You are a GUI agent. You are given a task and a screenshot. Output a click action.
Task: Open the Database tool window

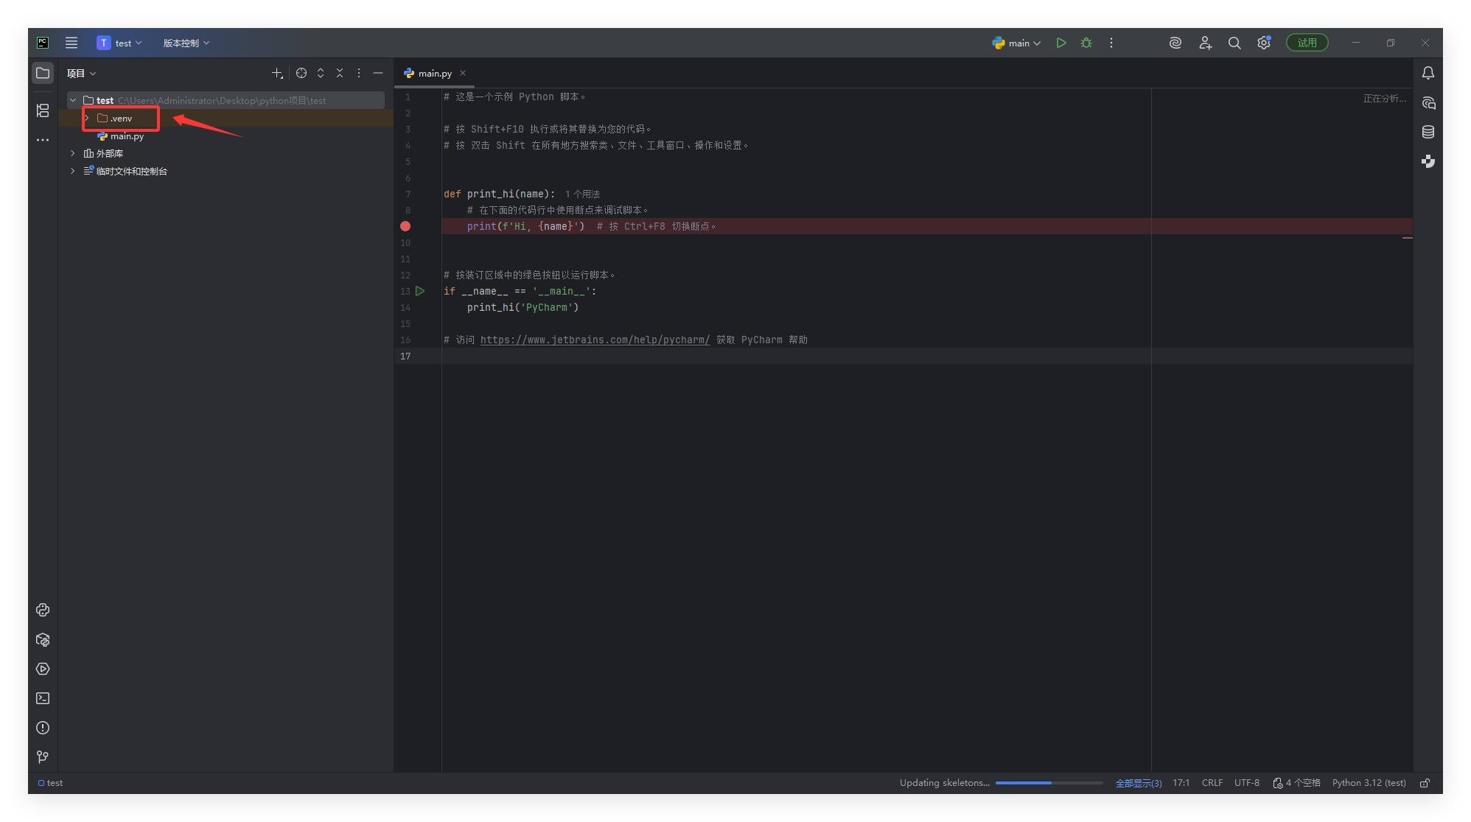(x=1428, y=132)
